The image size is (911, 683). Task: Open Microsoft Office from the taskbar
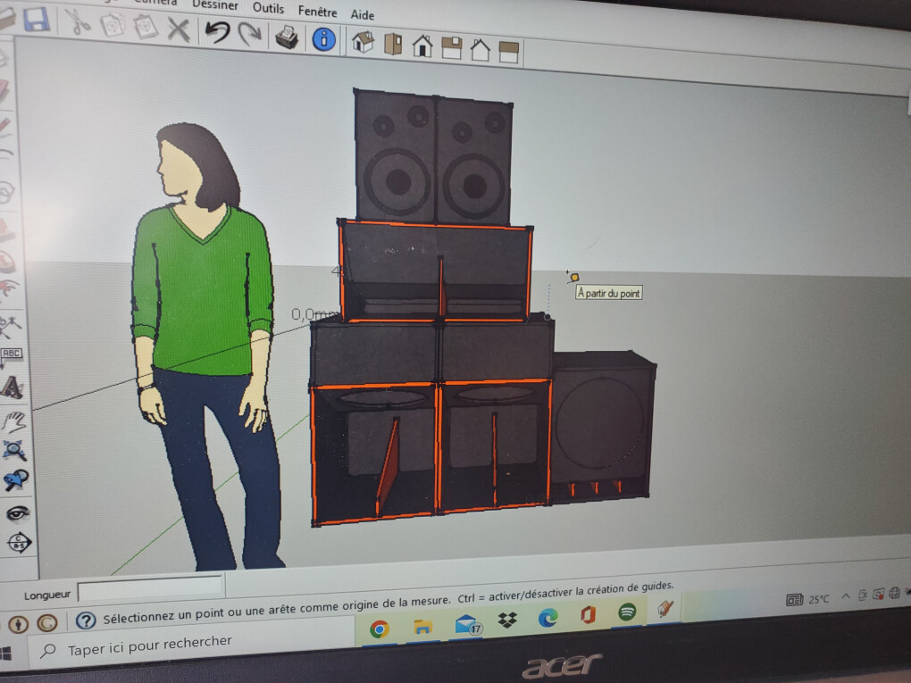click(588, 614)
